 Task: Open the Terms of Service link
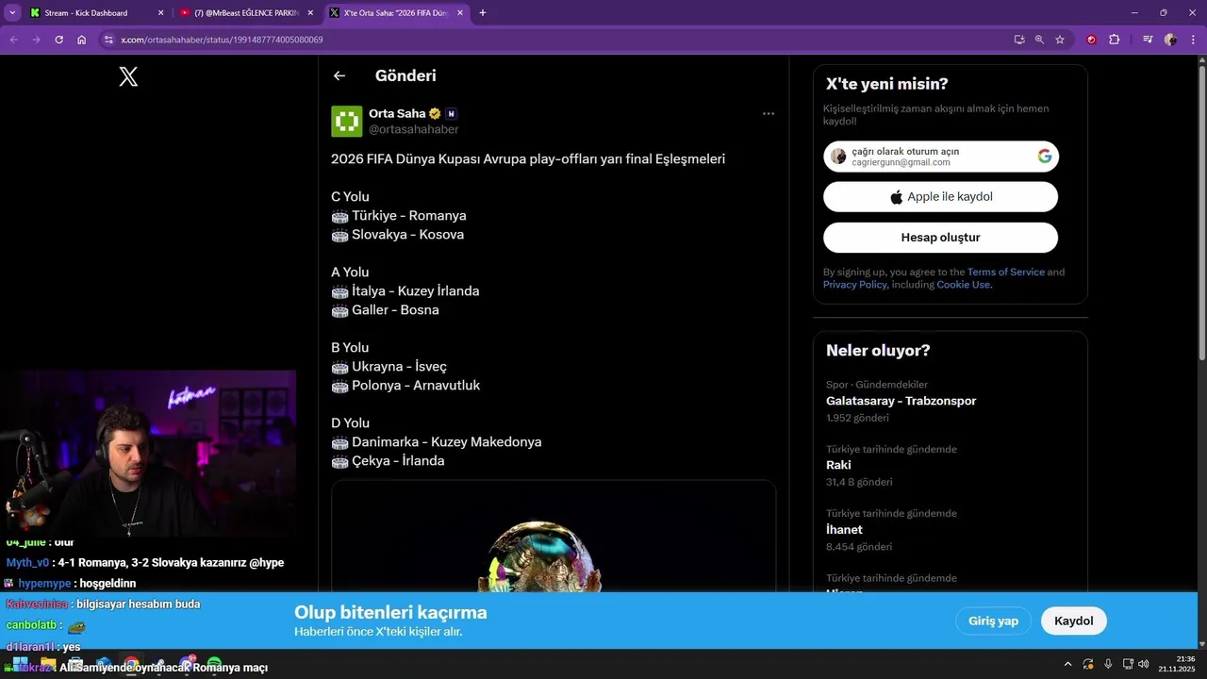1005,272
